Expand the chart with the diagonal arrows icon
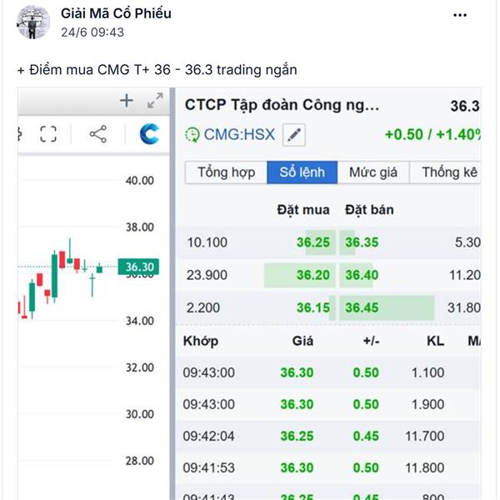The height and width of the screenshot is (500, 500). 155,101
